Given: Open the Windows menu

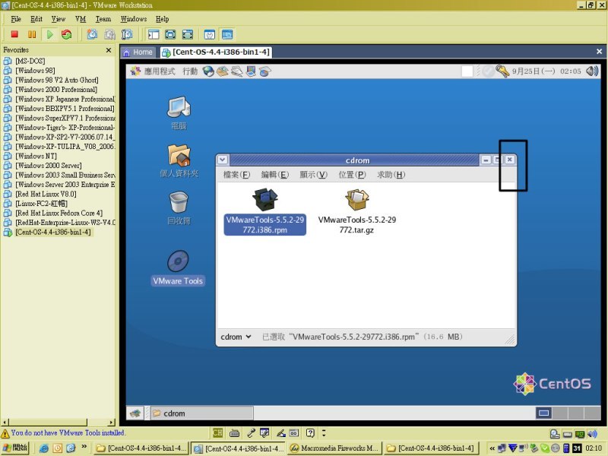Looking at the screenshot, I should point(134,18).
